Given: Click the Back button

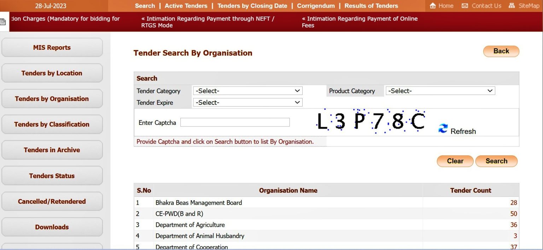Looking at the screenshot, I should pyautogui.click(x=501, y=51).
